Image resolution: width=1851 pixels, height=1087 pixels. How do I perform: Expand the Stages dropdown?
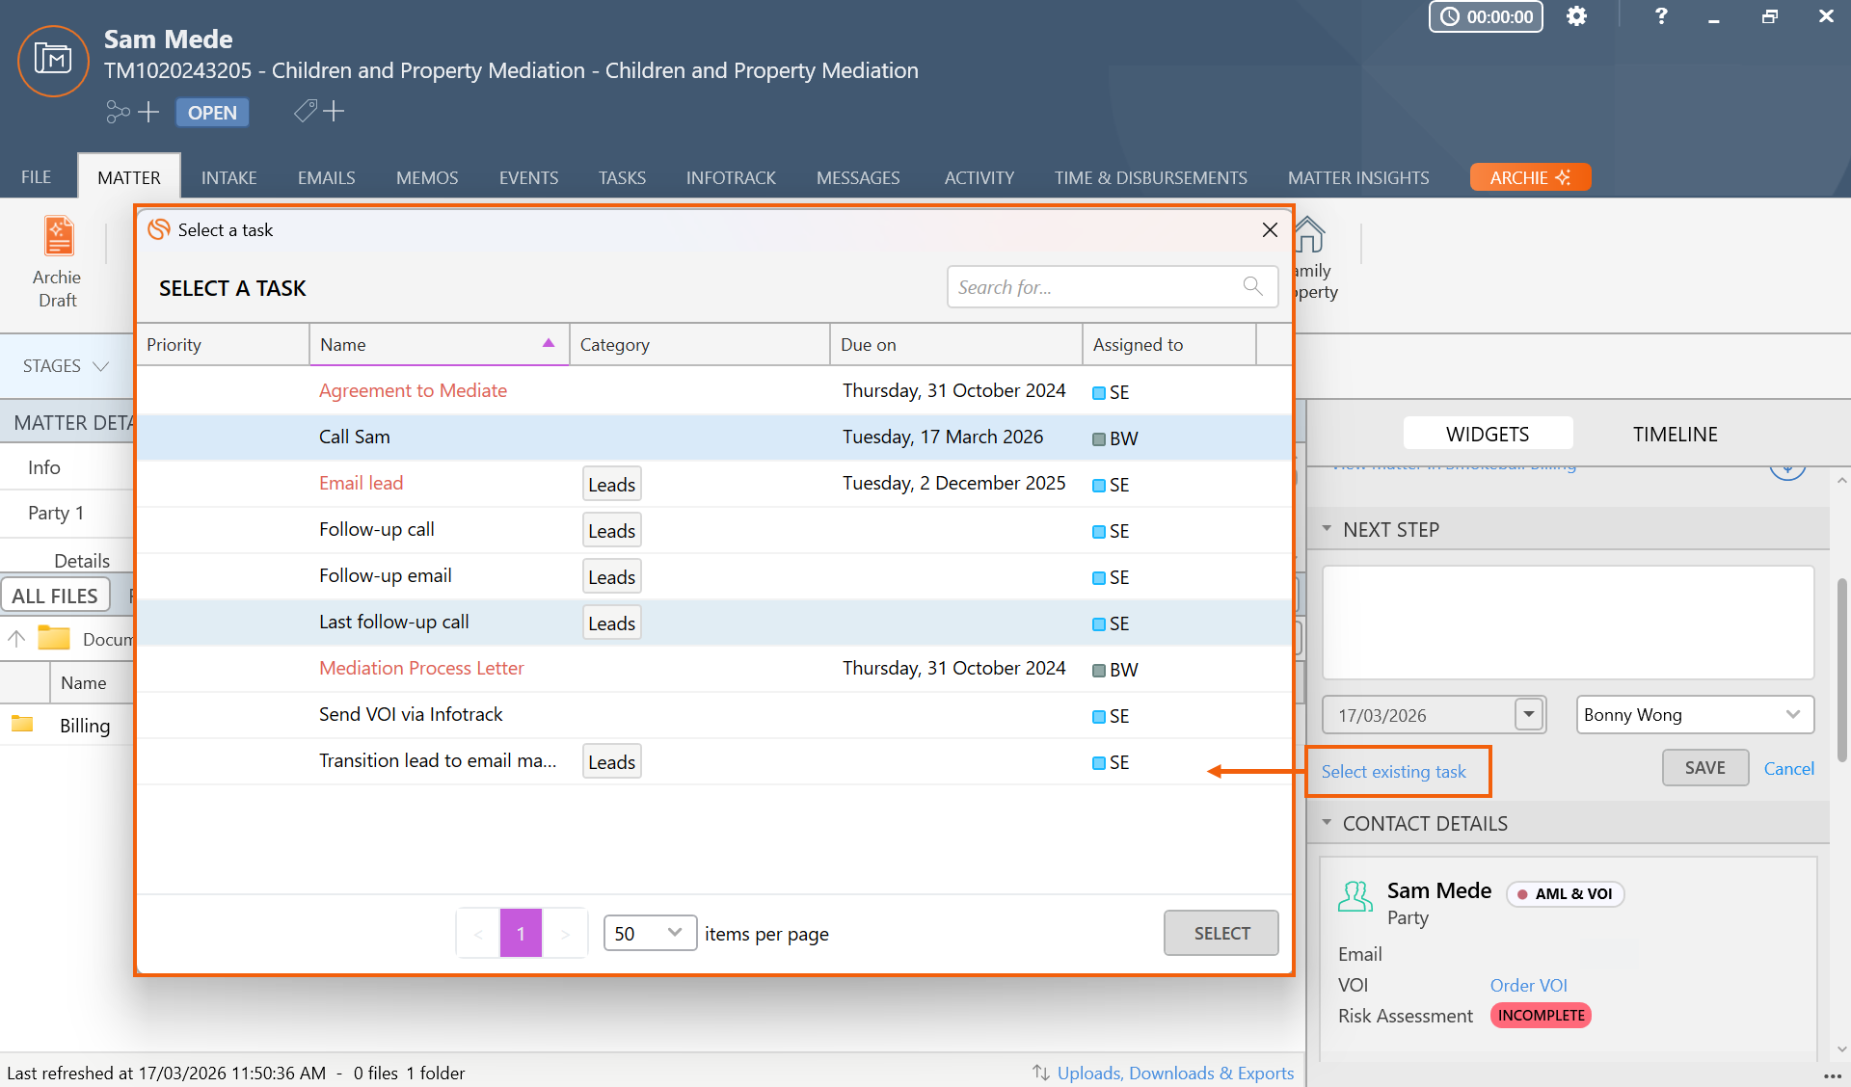tap(66, 366)
